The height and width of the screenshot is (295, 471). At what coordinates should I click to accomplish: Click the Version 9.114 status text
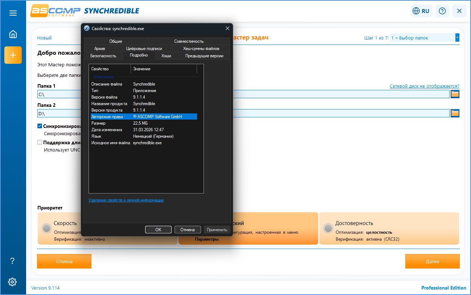pos(45,288)
